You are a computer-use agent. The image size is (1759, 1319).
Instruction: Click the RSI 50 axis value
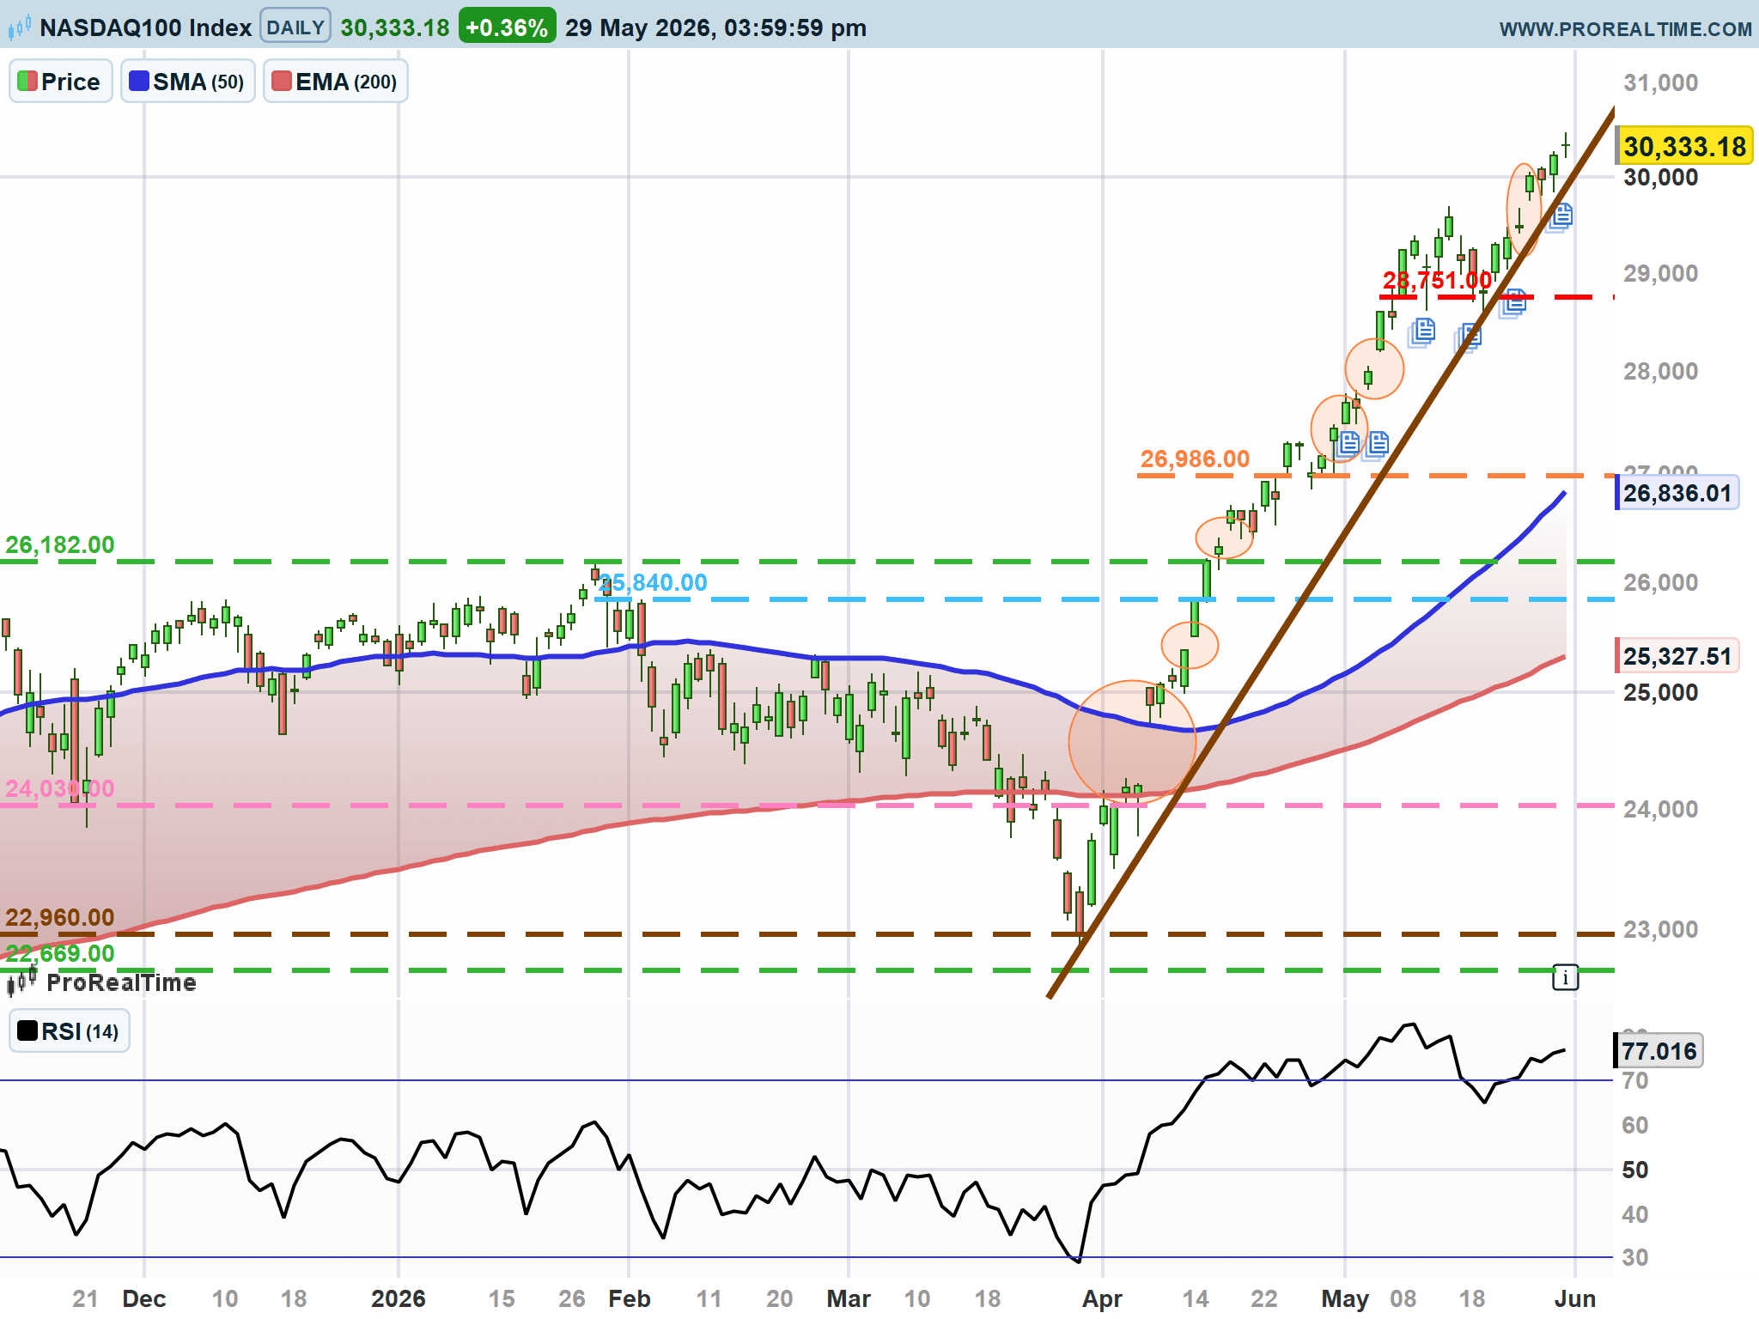[x=1635, y=1170]
